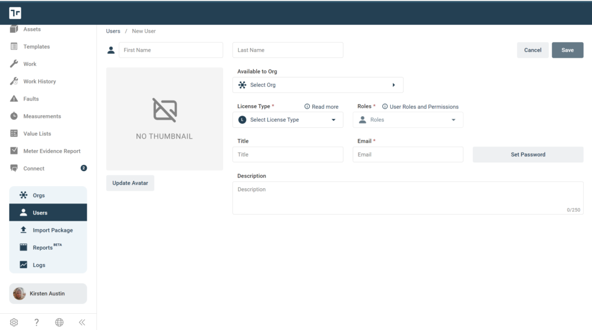Screen dimensions: 592x330
Task: Click into the Title field
Action: point(288,154)
